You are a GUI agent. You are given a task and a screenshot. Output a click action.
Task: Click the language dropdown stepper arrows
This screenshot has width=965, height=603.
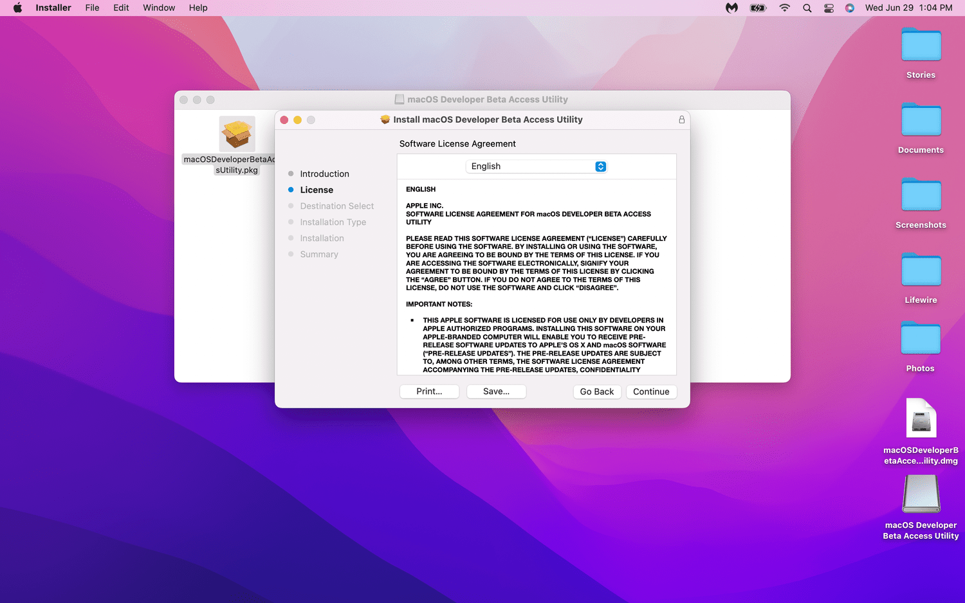[601, 166]
